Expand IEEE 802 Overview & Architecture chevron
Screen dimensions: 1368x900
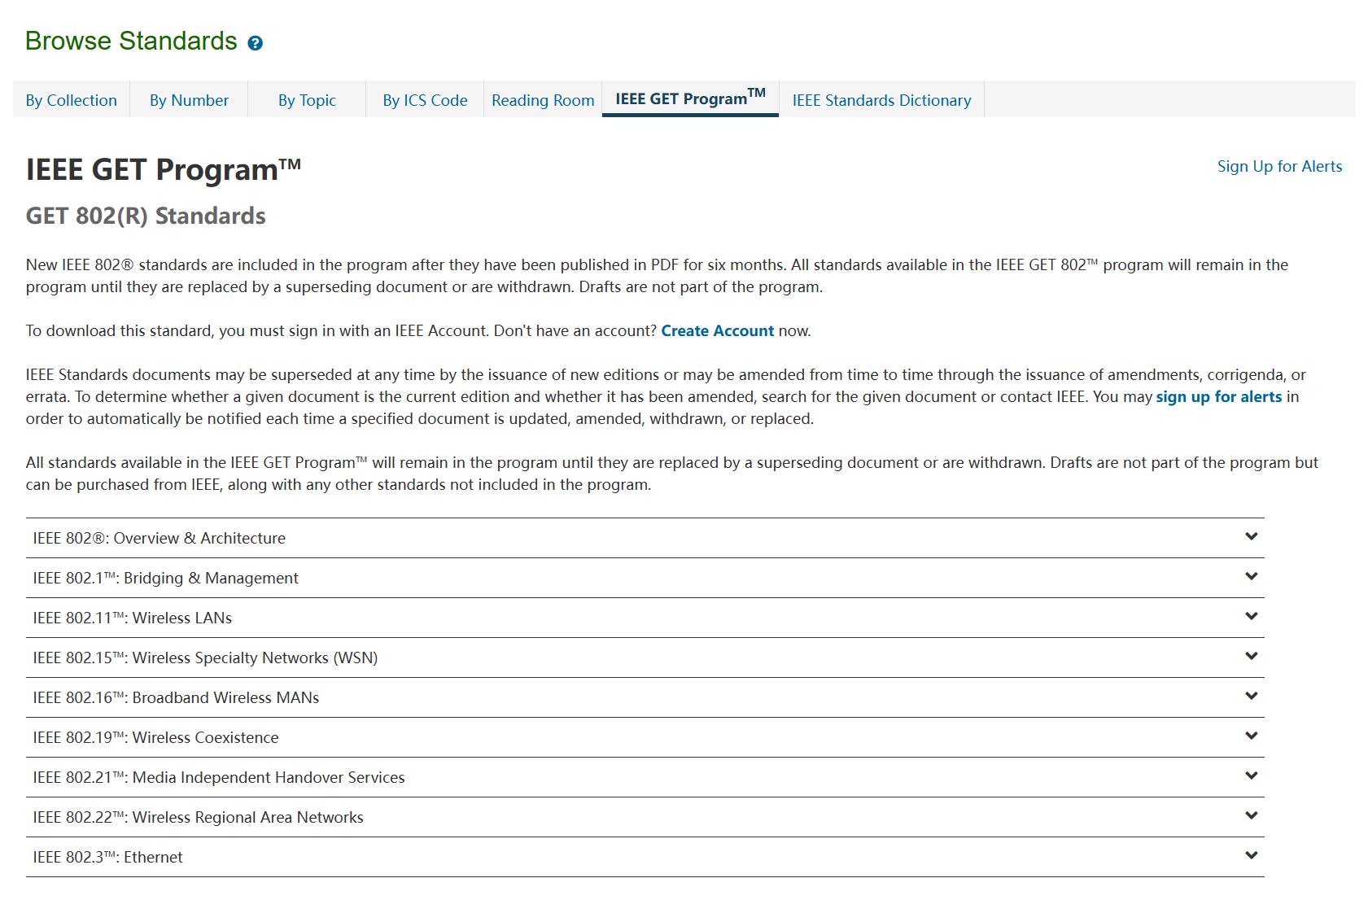pos(1252,536)
